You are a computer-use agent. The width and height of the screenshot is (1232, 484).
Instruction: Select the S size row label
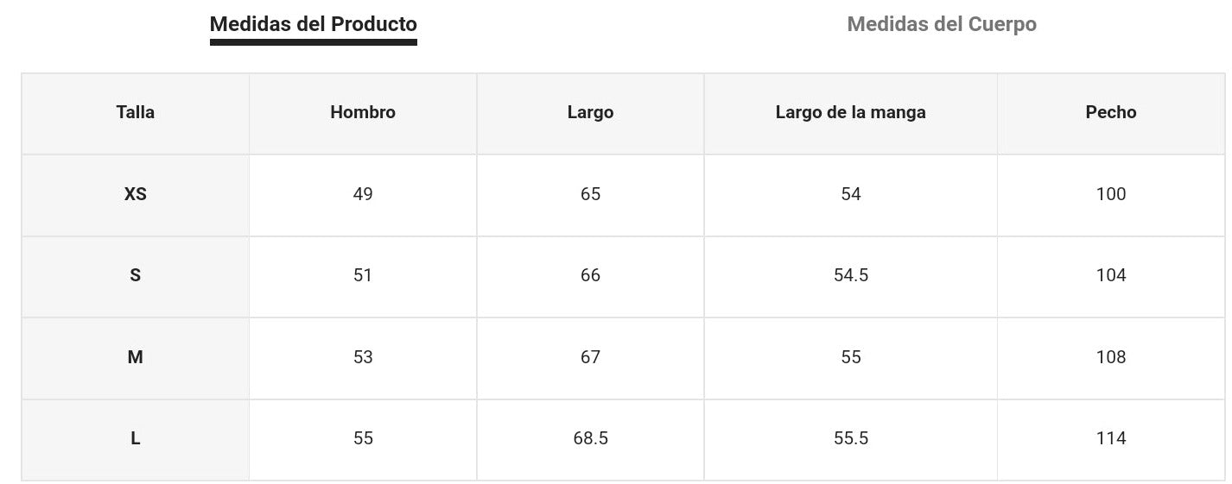[x=136, y=275]
